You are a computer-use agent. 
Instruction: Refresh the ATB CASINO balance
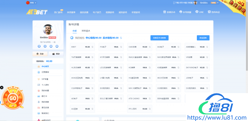(150, 99)
